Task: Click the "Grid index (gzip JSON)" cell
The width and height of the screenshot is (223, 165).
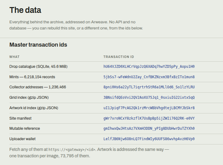Action: pos(29,97)
